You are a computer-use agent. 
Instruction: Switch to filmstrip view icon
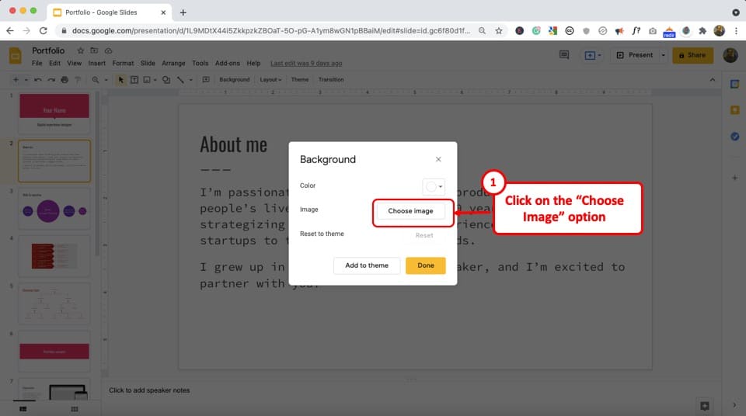(23, 409)
